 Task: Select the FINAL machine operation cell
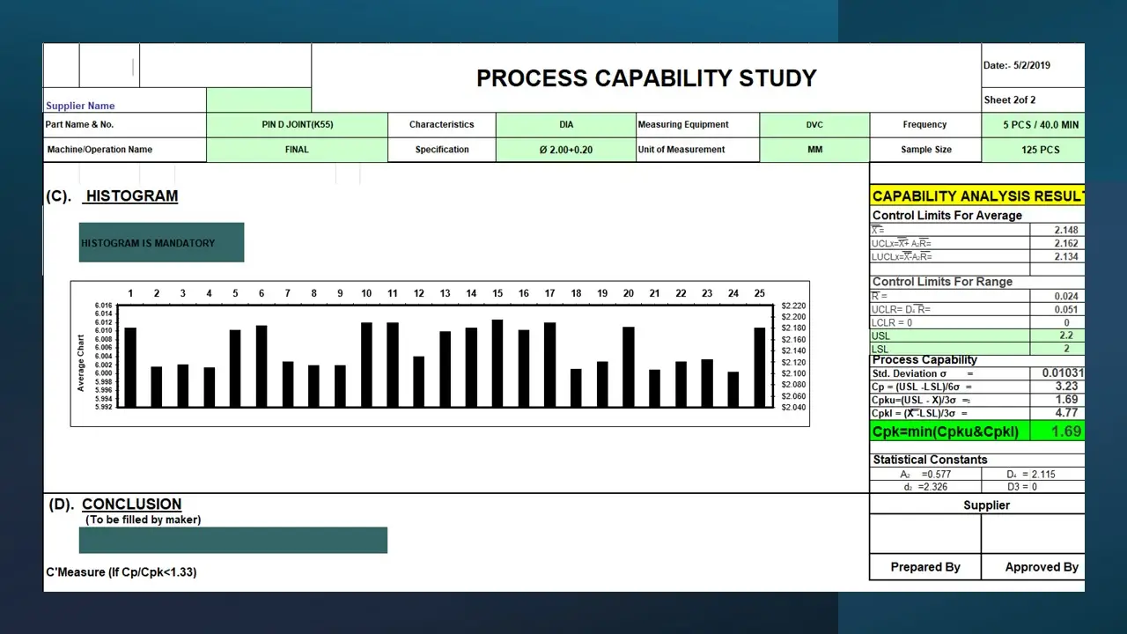click(297, 150)
